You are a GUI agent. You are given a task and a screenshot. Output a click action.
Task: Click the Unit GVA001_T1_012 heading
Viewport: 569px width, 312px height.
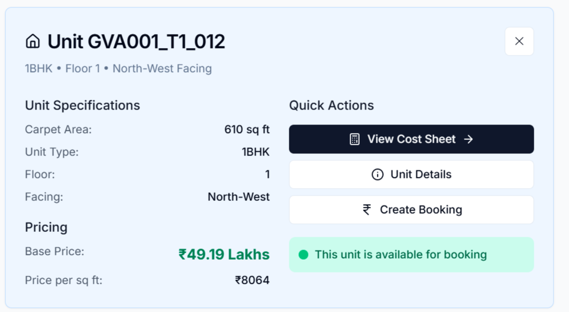pos(136,42)
